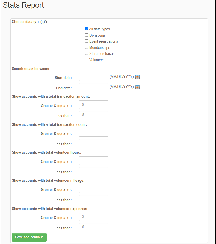Select transaction count Greater & equal to field
Screen dimensions: 216x244
point(94,133)
